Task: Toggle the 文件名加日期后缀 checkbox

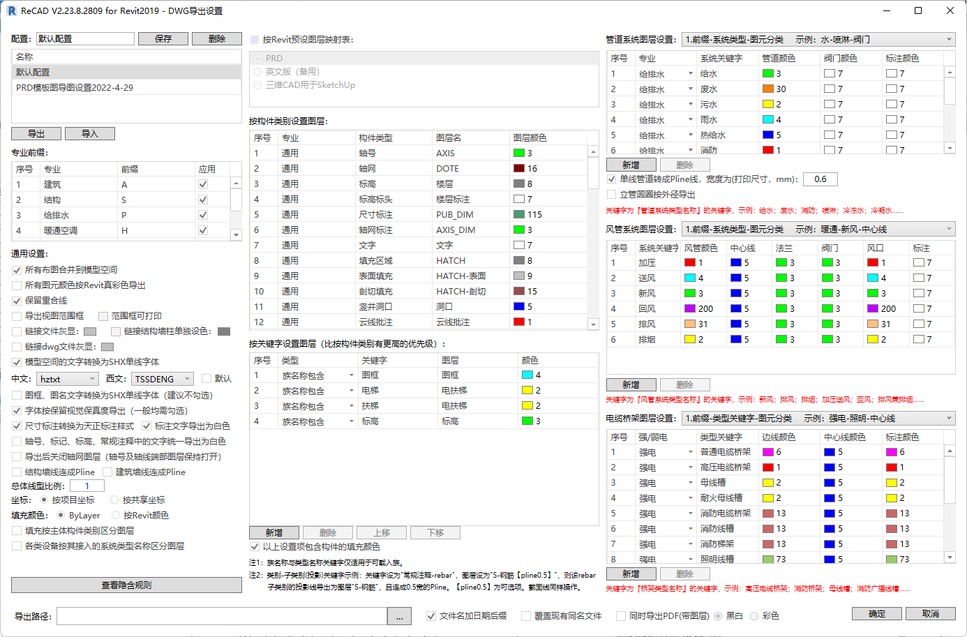Action: [431, 616]
